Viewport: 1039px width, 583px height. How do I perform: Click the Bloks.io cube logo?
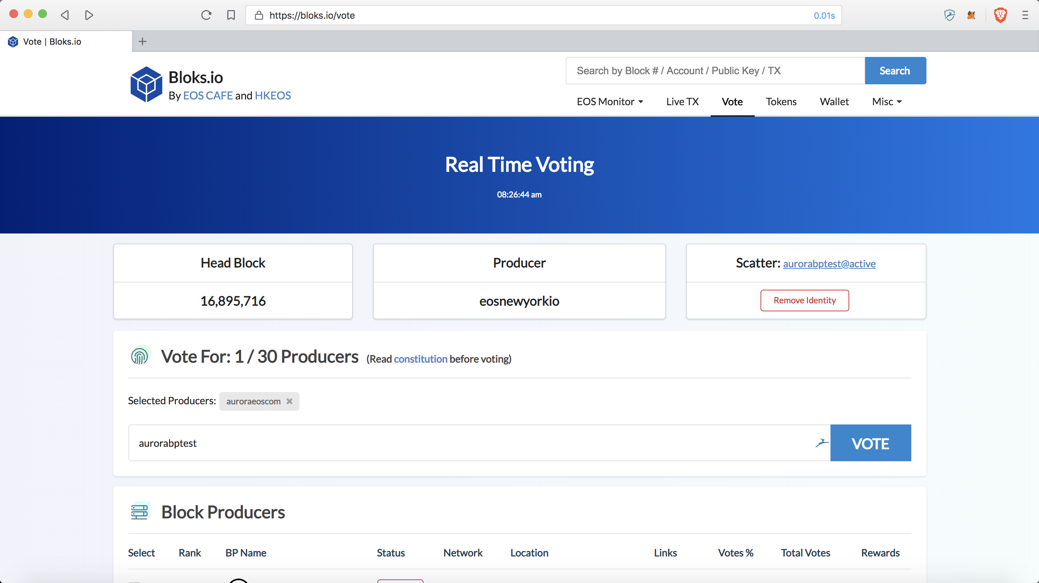tap(146, 84)
